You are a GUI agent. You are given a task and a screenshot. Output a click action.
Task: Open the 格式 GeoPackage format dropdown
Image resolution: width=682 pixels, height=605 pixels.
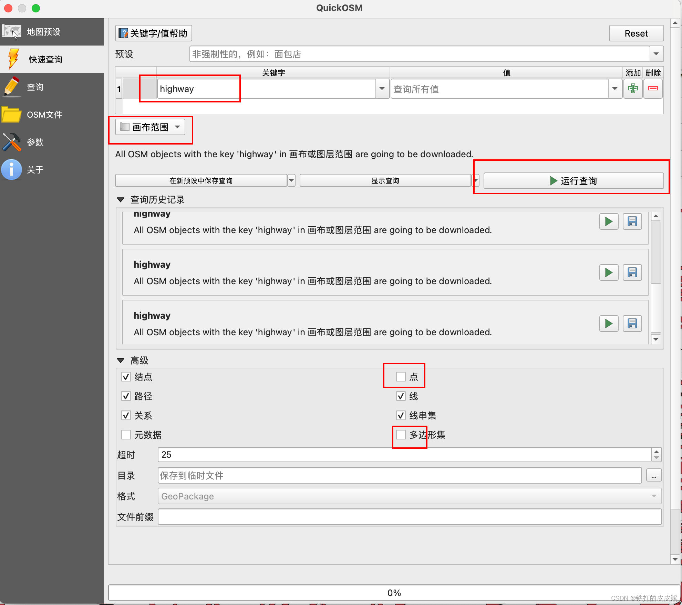tap(410, 496)
